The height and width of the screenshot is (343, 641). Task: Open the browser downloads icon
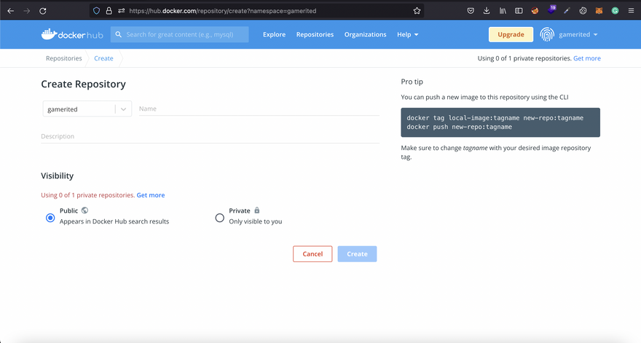pyautogui.click(x=487, y=11)
